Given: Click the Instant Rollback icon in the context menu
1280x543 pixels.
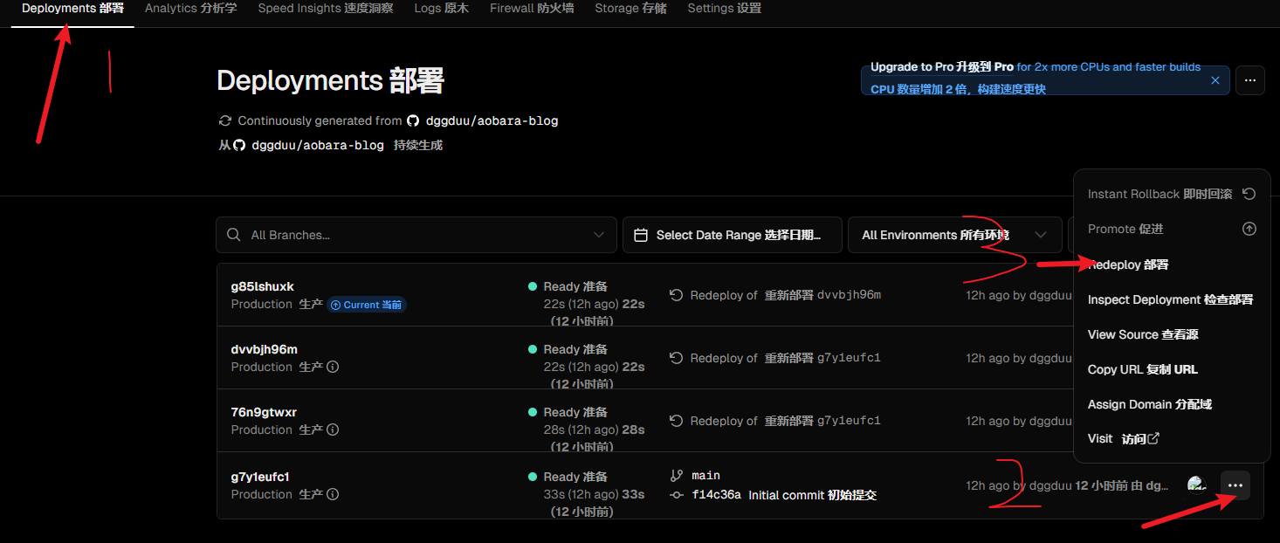Looking at the screenshot, I should 1249,194.
